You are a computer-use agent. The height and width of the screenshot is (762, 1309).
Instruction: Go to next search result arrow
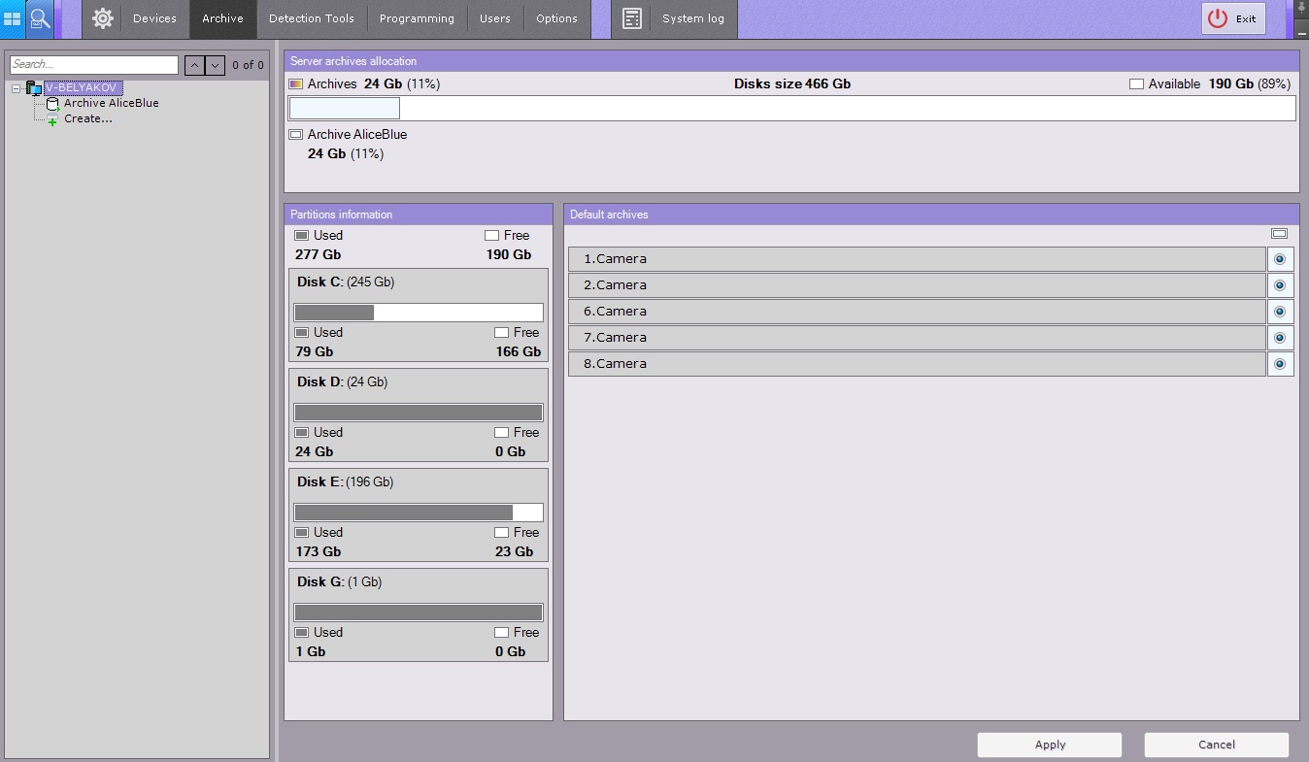(216, 65)
